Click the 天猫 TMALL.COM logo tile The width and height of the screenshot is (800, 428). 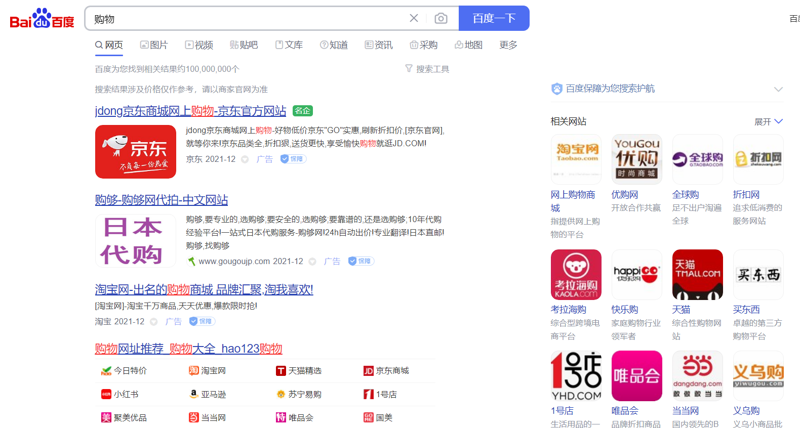[x=698, y=275]
